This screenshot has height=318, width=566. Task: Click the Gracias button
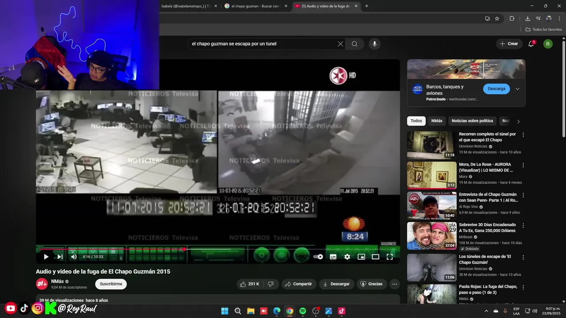pos(371,284)
